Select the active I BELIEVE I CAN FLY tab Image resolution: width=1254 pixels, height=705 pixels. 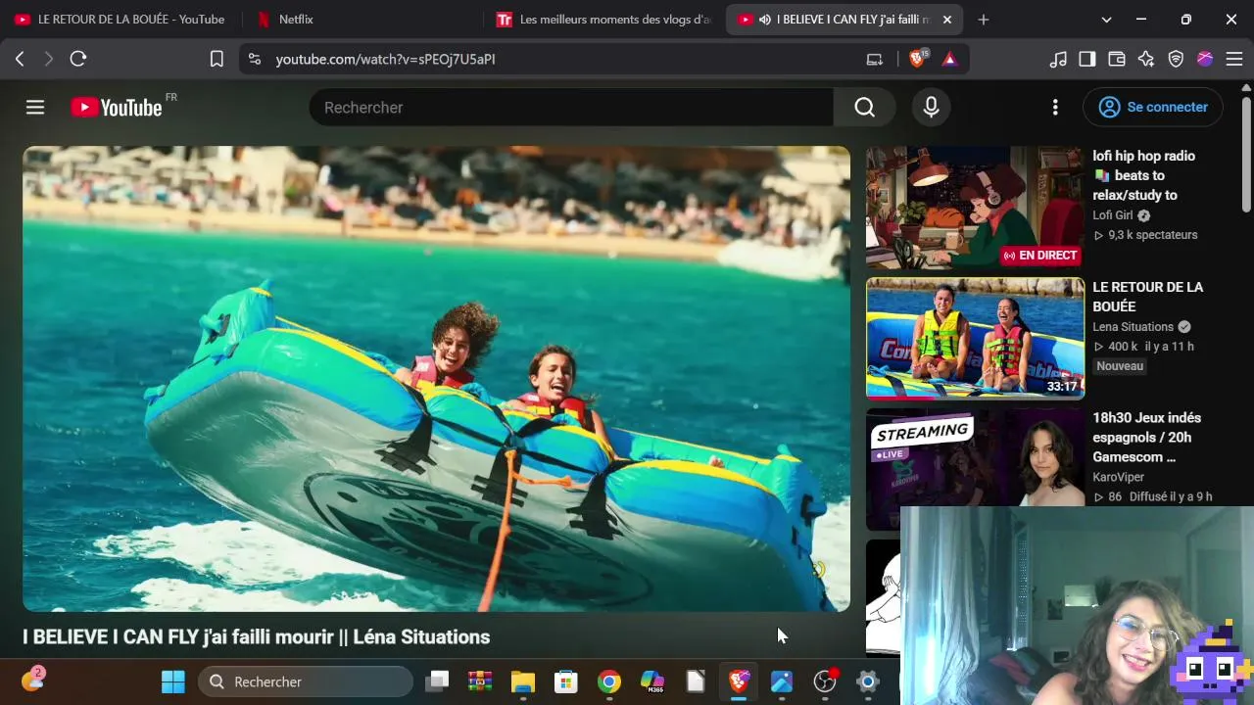click(844, 20)
